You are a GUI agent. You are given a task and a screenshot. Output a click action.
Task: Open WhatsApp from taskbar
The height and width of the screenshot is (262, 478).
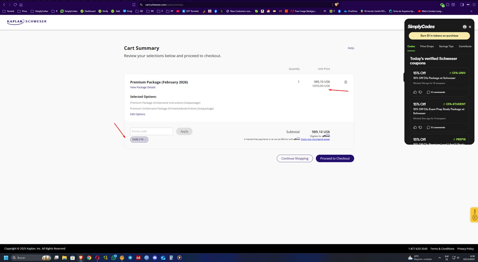(x=114, y=258)
